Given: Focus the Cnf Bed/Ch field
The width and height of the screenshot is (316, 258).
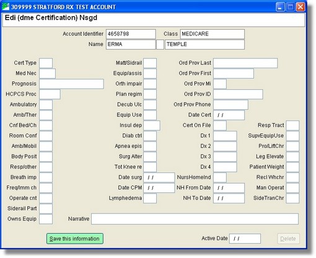Looking at the screenshot, I should [x=46, y=125].
